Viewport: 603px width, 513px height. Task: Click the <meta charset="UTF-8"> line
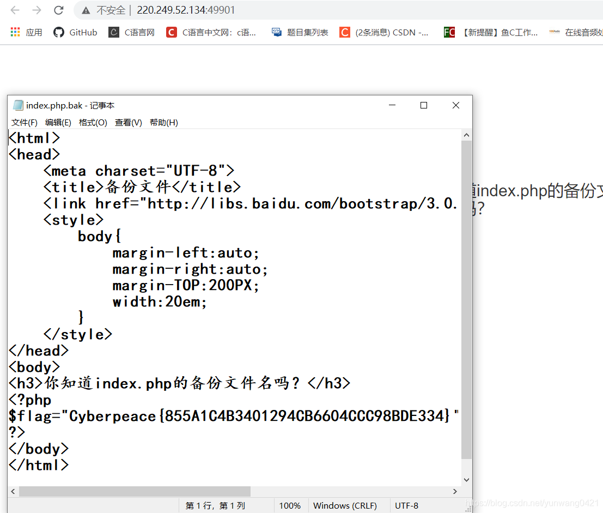[x=139, y=171]
